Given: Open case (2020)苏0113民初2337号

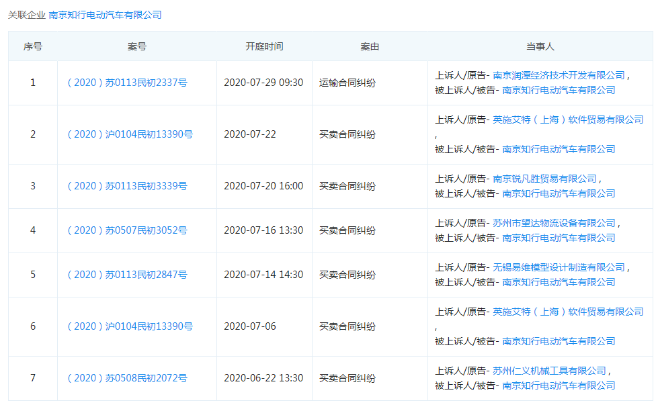Looking at the screenshot, I should tap(127, 83).
